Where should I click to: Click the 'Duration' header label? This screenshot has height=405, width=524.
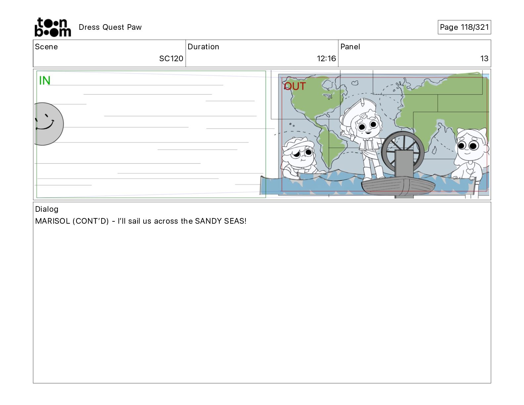pyautogui.click(x=203, y=47)
